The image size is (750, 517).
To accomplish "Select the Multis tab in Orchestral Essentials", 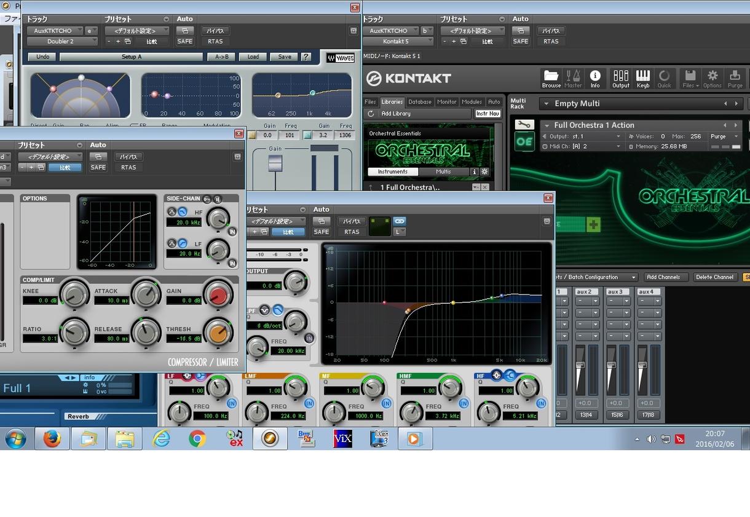I will (x=443, y=172).
